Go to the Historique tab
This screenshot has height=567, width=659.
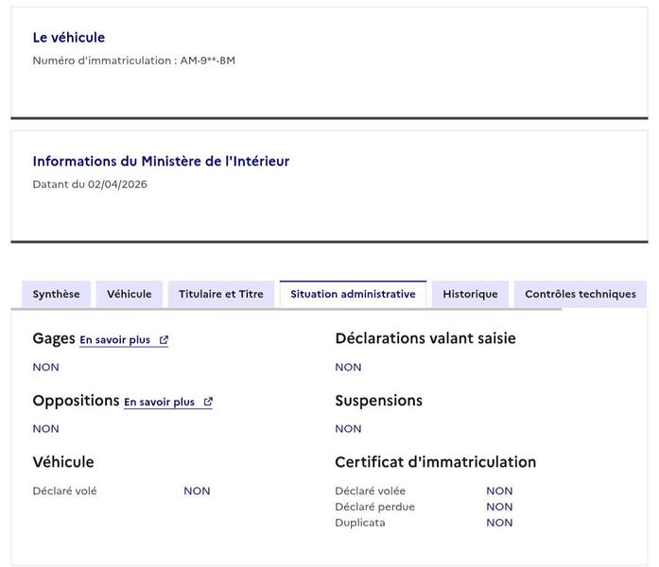470,294
